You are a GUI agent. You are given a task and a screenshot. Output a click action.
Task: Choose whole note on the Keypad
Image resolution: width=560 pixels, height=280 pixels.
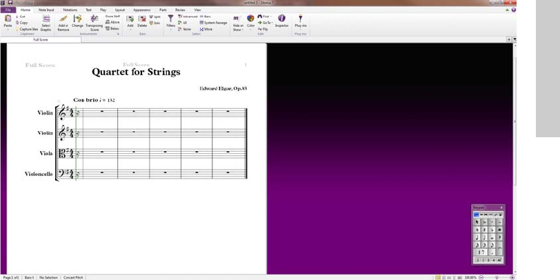click(492, 237)
